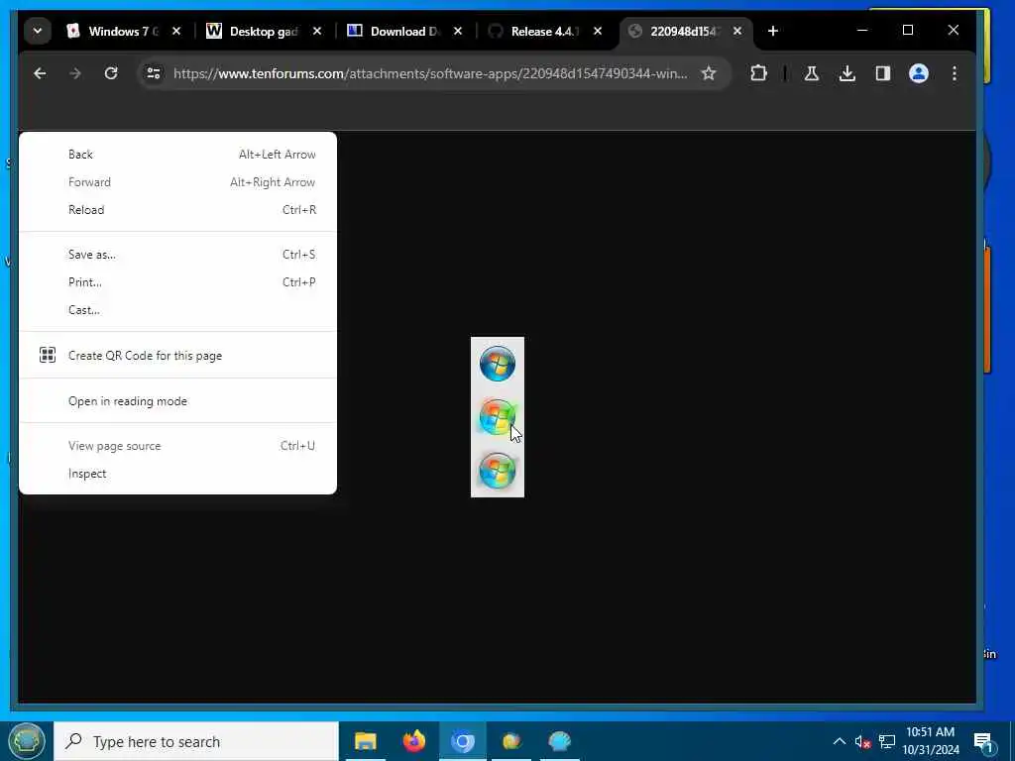This screenshot has width=1015, height=761.
Task: Click the browser back arrow button
Action: click(40, 73)
